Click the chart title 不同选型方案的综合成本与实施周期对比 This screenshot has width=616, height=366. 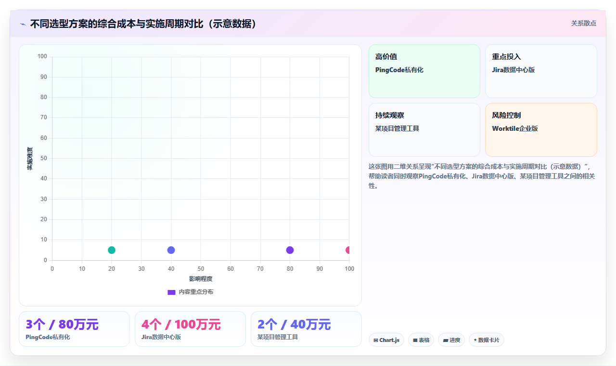coord(144,24)
